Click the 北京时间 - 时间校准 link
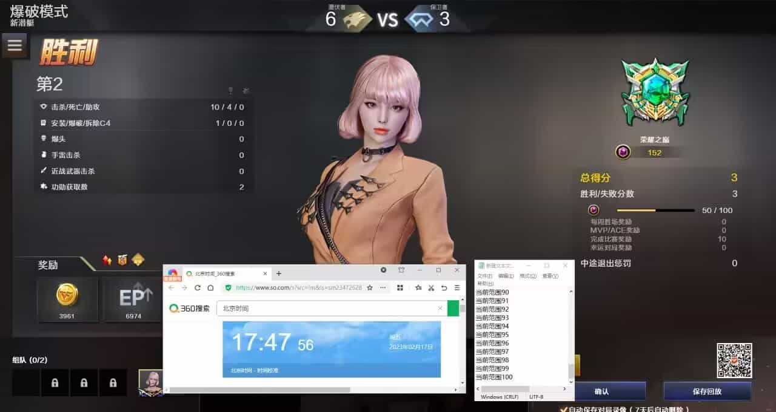Screen dimensions: 776x412 (255, 370)
